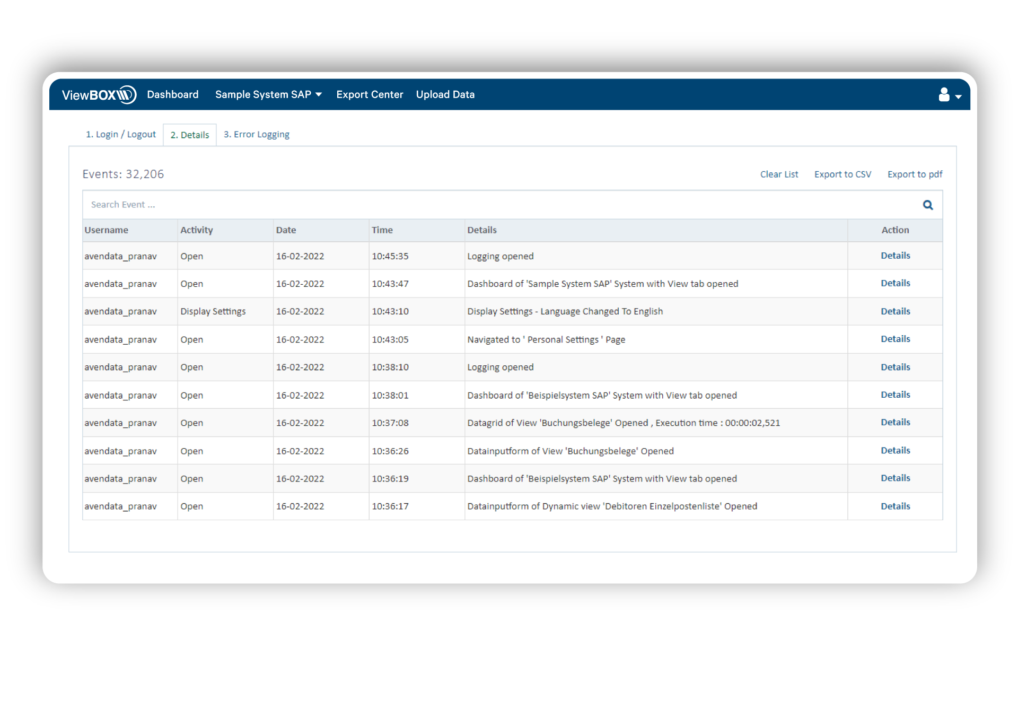The height and width of the screenshot is (718, 1018).
Task: Open the Dashboard menu item
Action: [x=173, y=95]
